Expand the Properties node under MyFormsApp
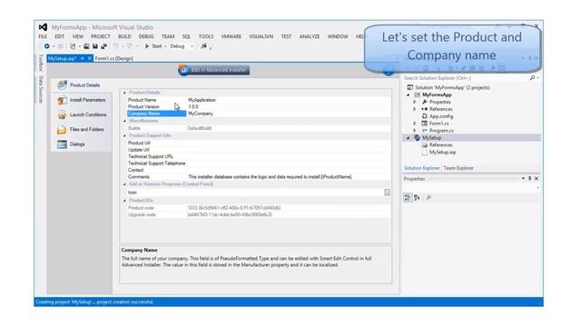The width and height of the screenshot is (581, 327). [x=415, y=102]
